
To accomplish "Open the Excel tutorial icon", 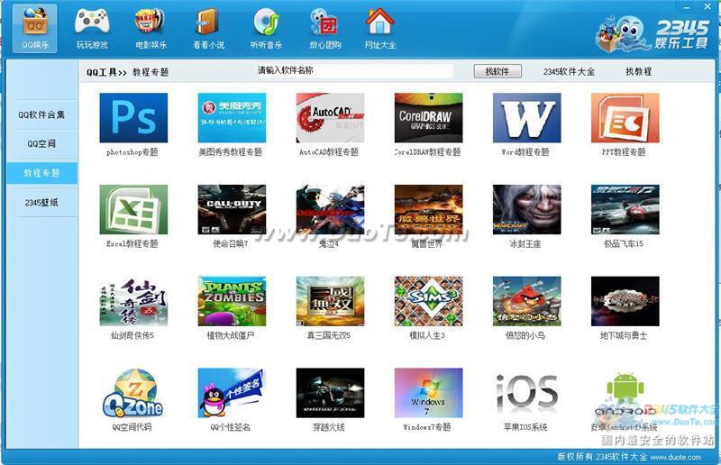I will [x=133, y=209].
